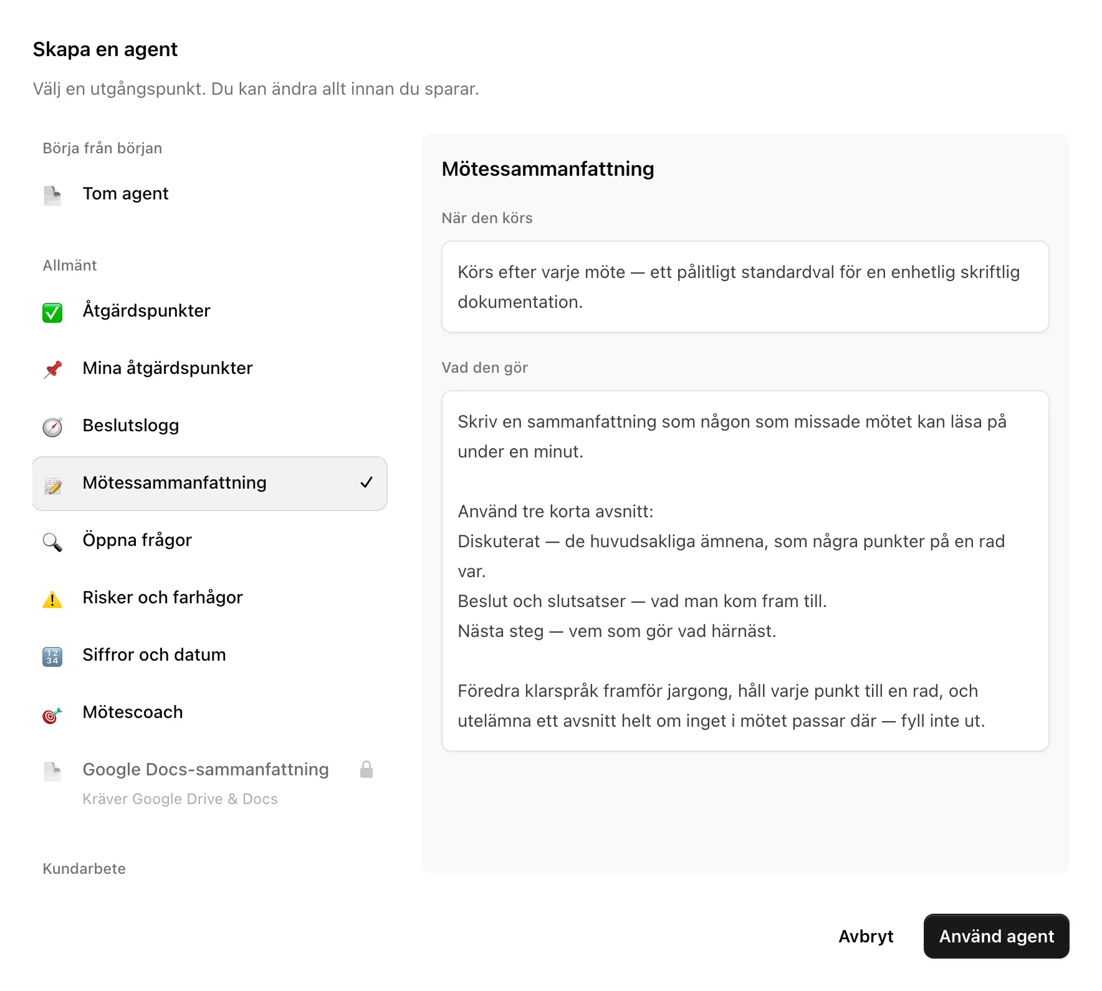Pick the Siffror och datum template

click(209, 655)
